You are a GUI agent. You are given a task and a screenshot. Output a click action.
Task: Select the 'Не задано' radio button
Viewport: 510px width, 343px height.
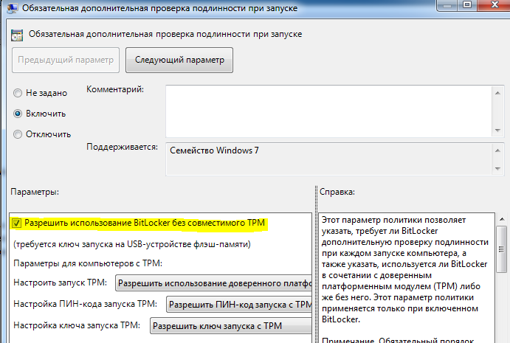pyautogui.click(x=18, y=93)
